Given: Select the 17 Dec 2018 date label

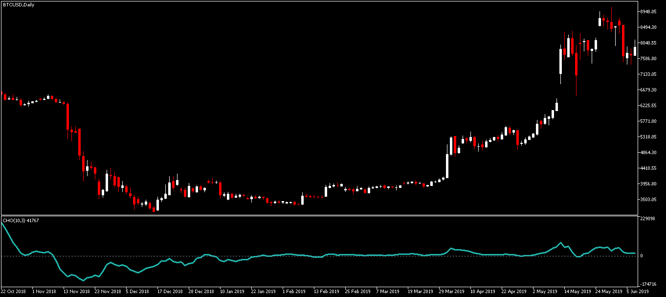Looking at the screenshot, I should [x=170, y=291].
